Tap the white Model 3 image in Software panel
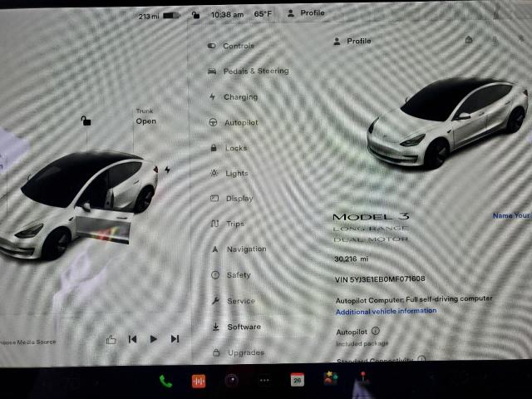This screenshot has width=532, height=399. [x=447, y=122]
